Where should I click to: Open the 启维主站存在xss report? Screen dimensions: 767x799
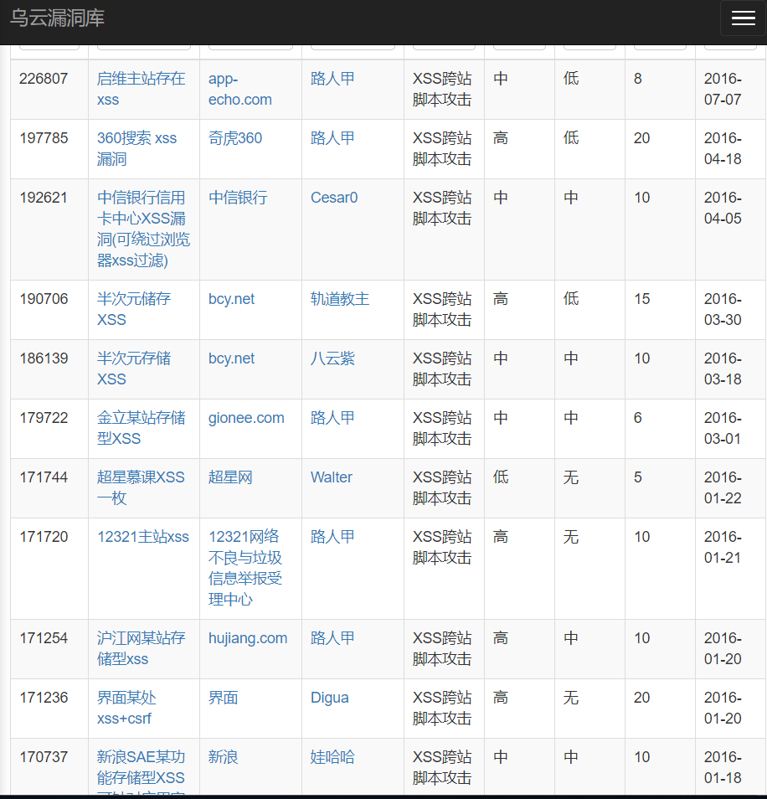coord(141,89)
